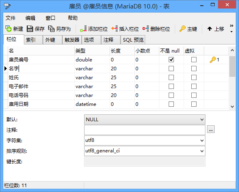Check 虚拟 for 姓氏
The width and height of the screenshot is (239, 192).
coord(194,78)
